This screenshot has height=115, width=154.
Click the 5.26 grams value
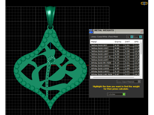tap(117, 51)
